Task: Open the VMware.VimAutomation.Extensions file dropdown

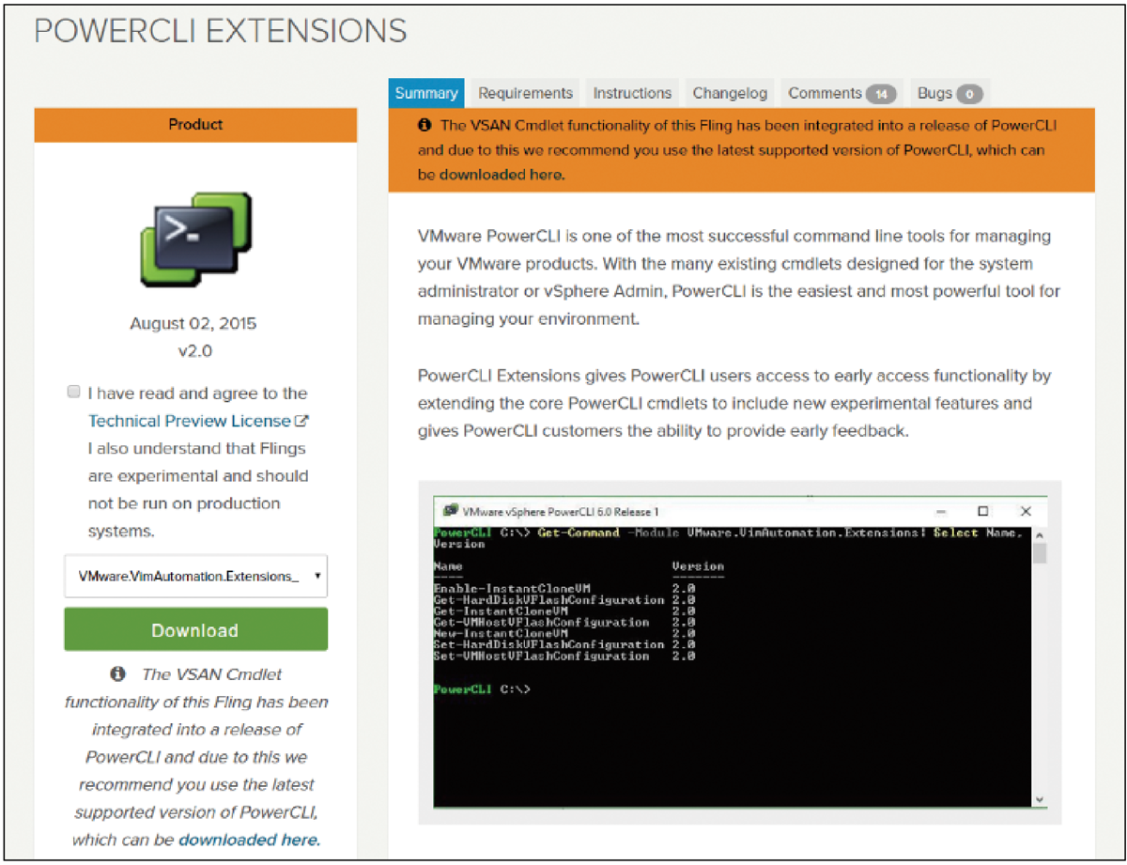Action: pos(196,577)
